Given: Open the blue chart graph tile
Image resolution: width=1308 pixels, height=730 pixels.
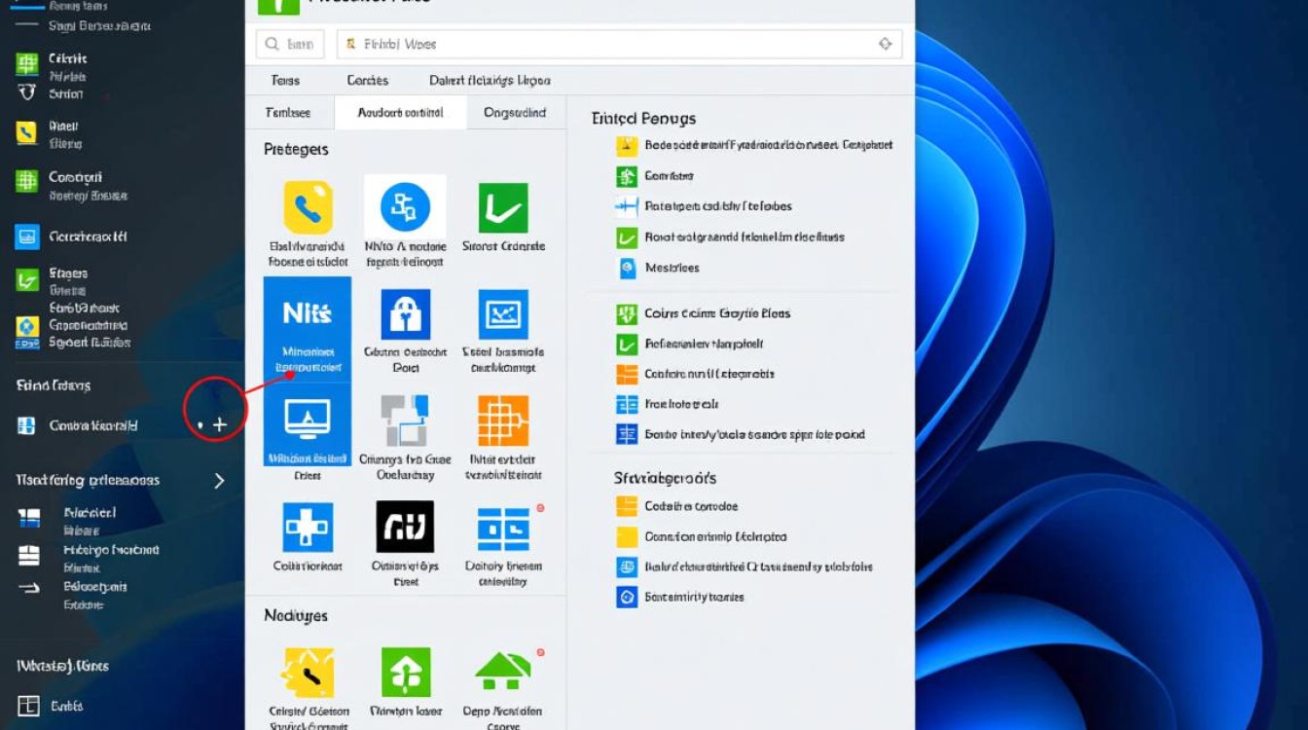Looking at the screenshot, I should click(503, 315).
